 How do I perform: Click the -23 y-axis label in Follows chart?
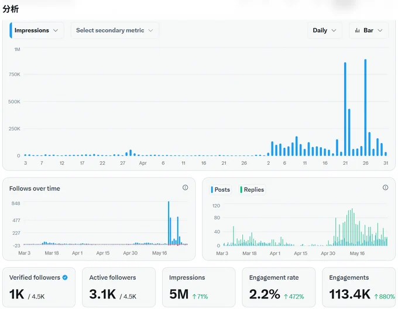[16, 246]
